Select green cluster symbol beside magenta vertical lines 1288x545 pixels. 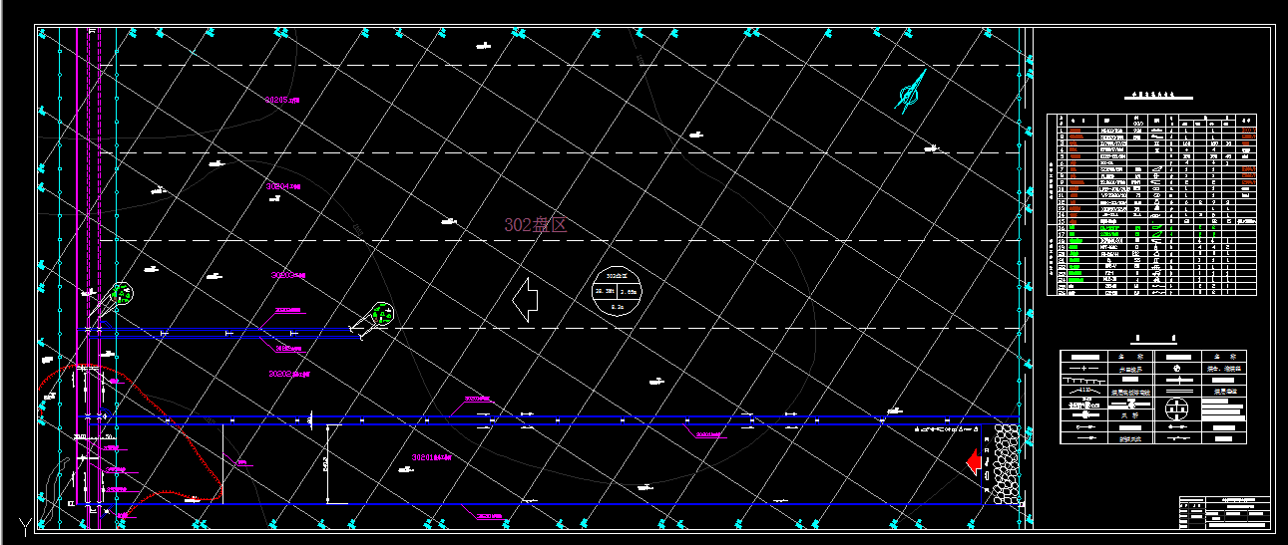122,294
